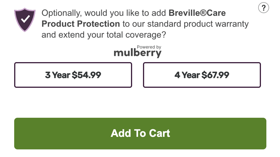This screenshot has width=280, height=157.
Task: Click the purple shield checkmark icon
Action: click(25, 19)
